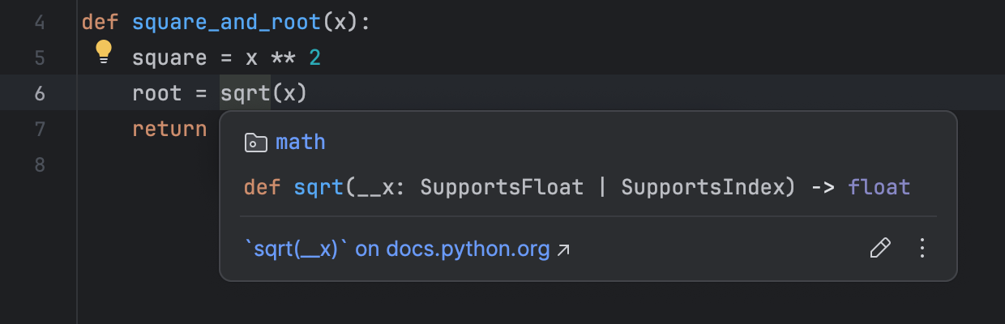This screenshot has width=1005, height=324.
Task: Click the square_and_root function name
Action: tap(226, 22)
